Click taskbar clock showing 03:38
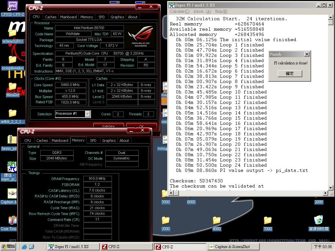This screenshot has height=251, width=335. (x=323, y=247)
